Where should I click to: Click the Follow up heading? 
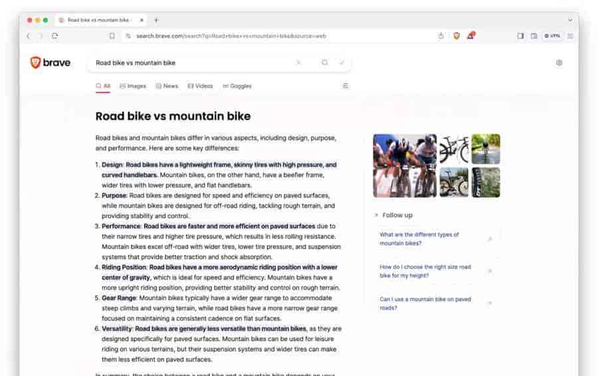(397, 215)
